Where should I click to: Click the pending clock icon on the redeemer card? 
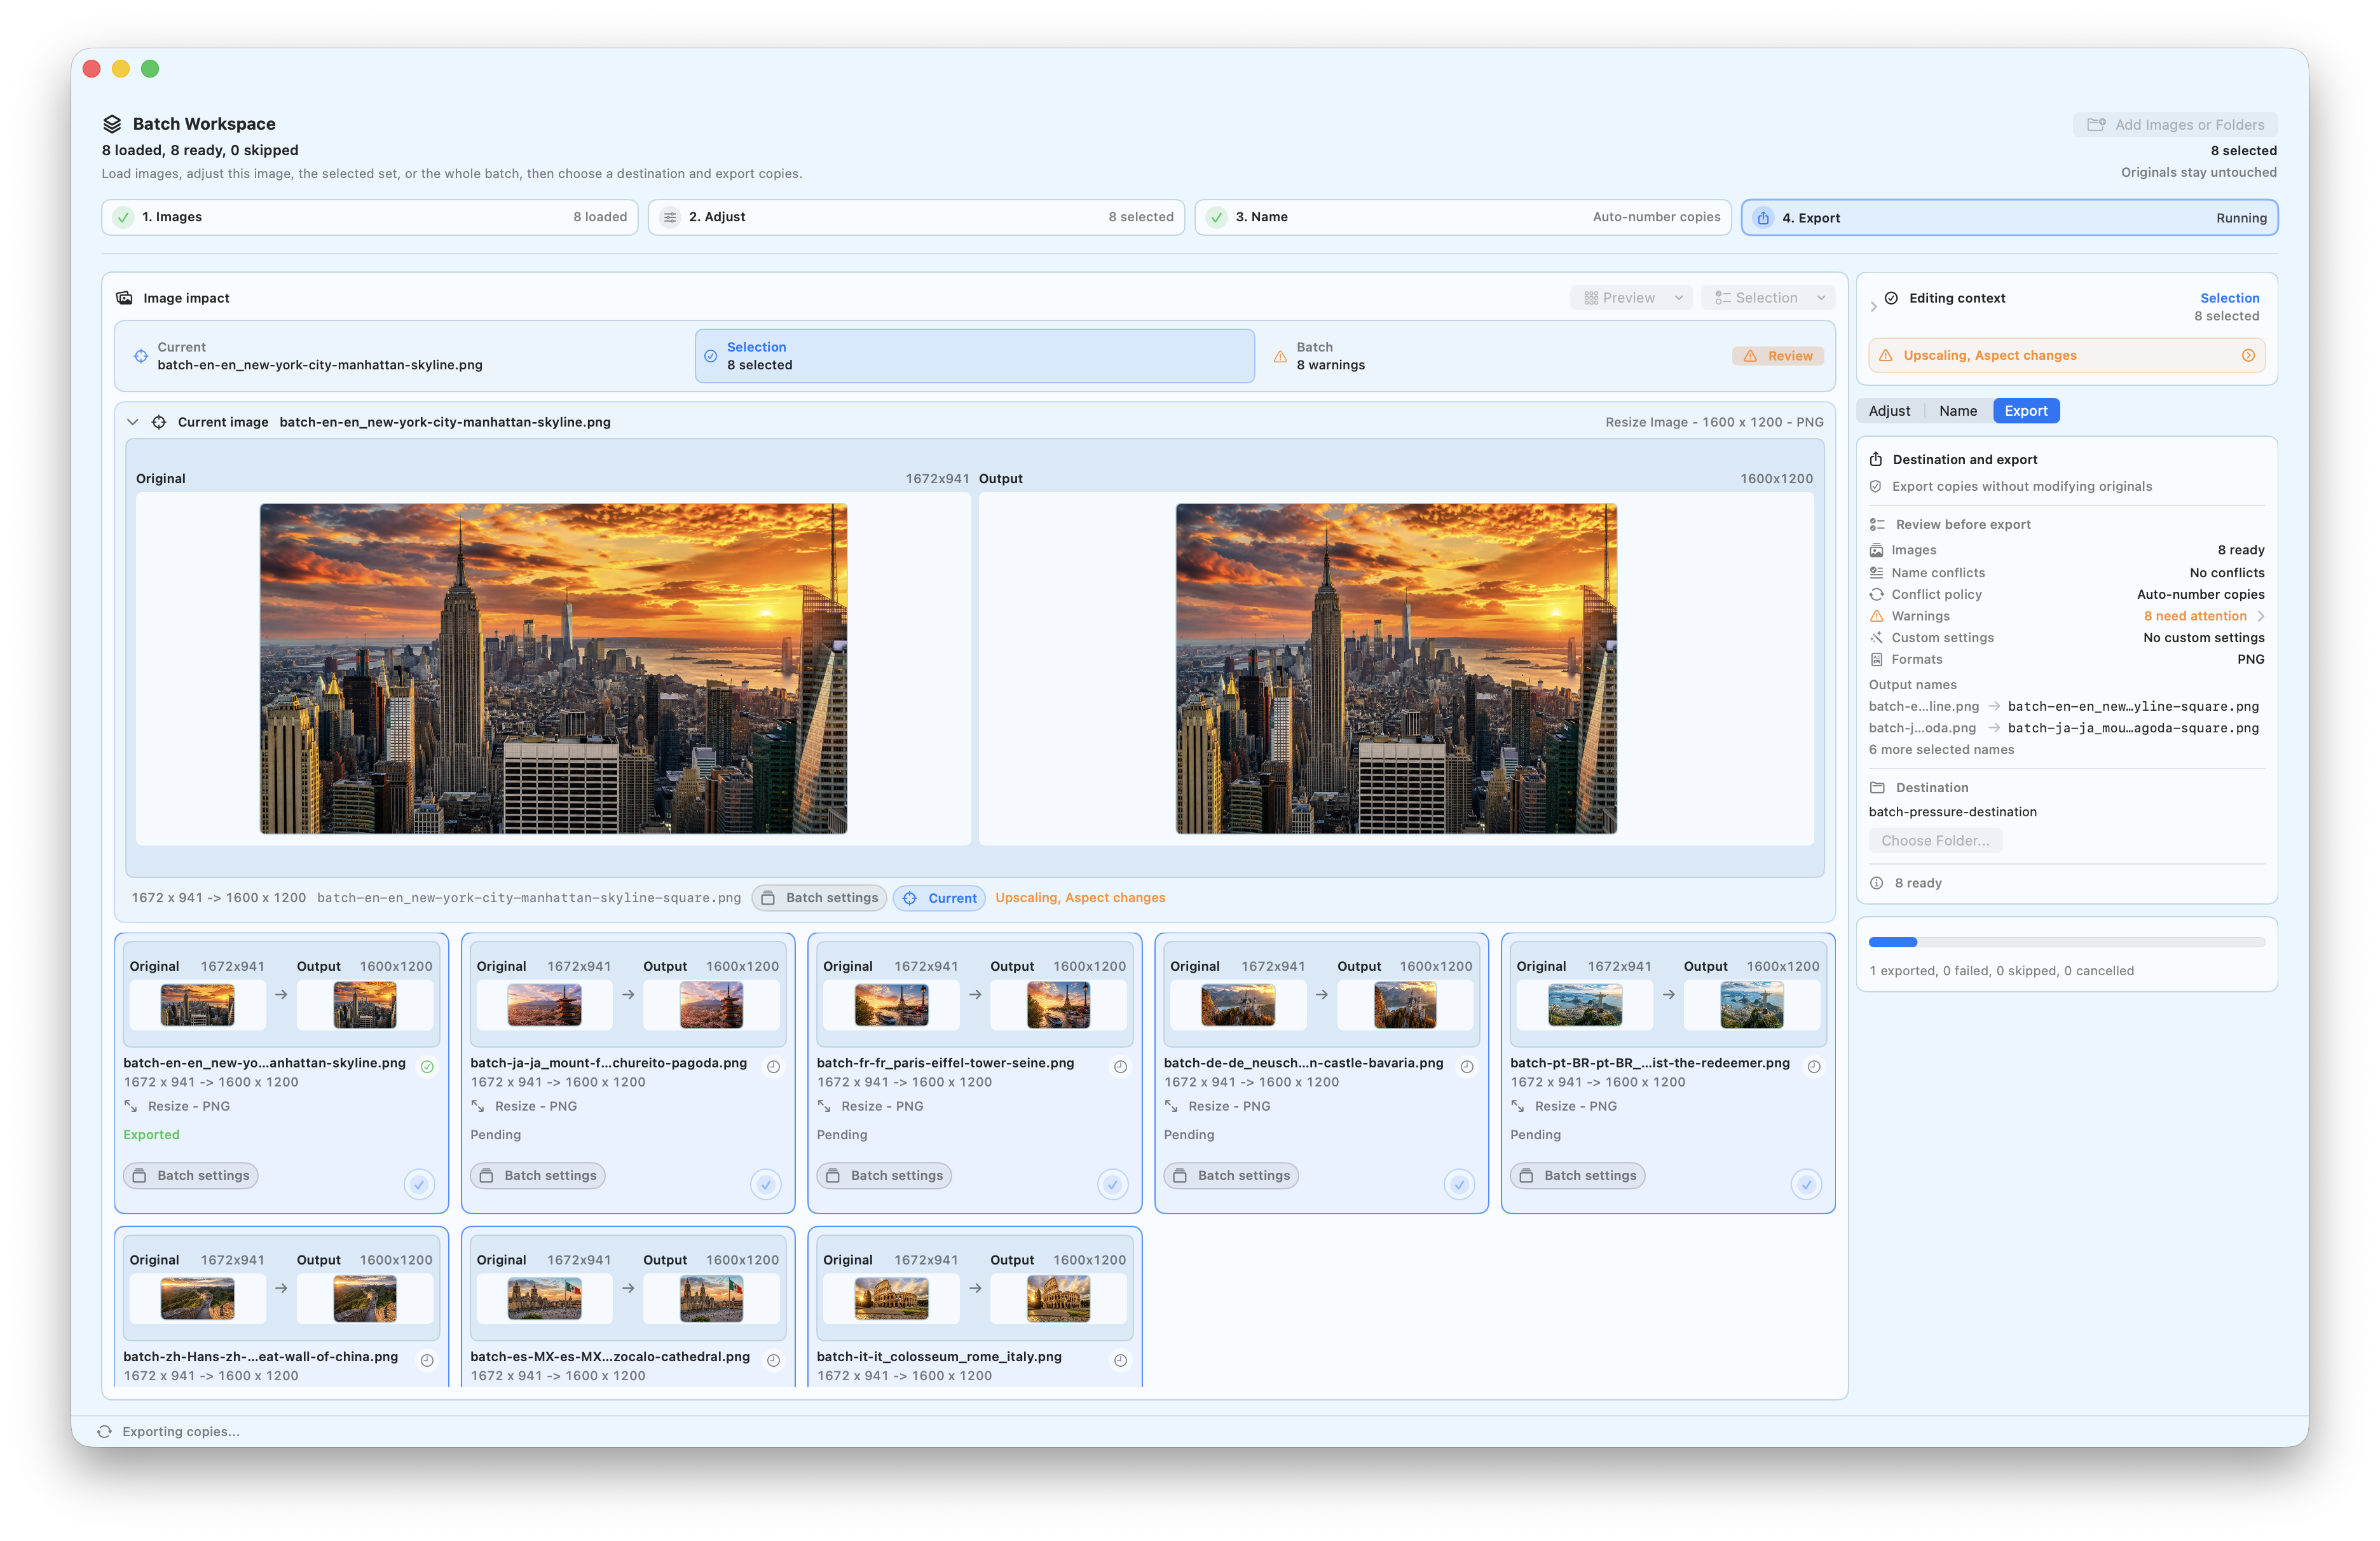[x=1813, y=1066]
